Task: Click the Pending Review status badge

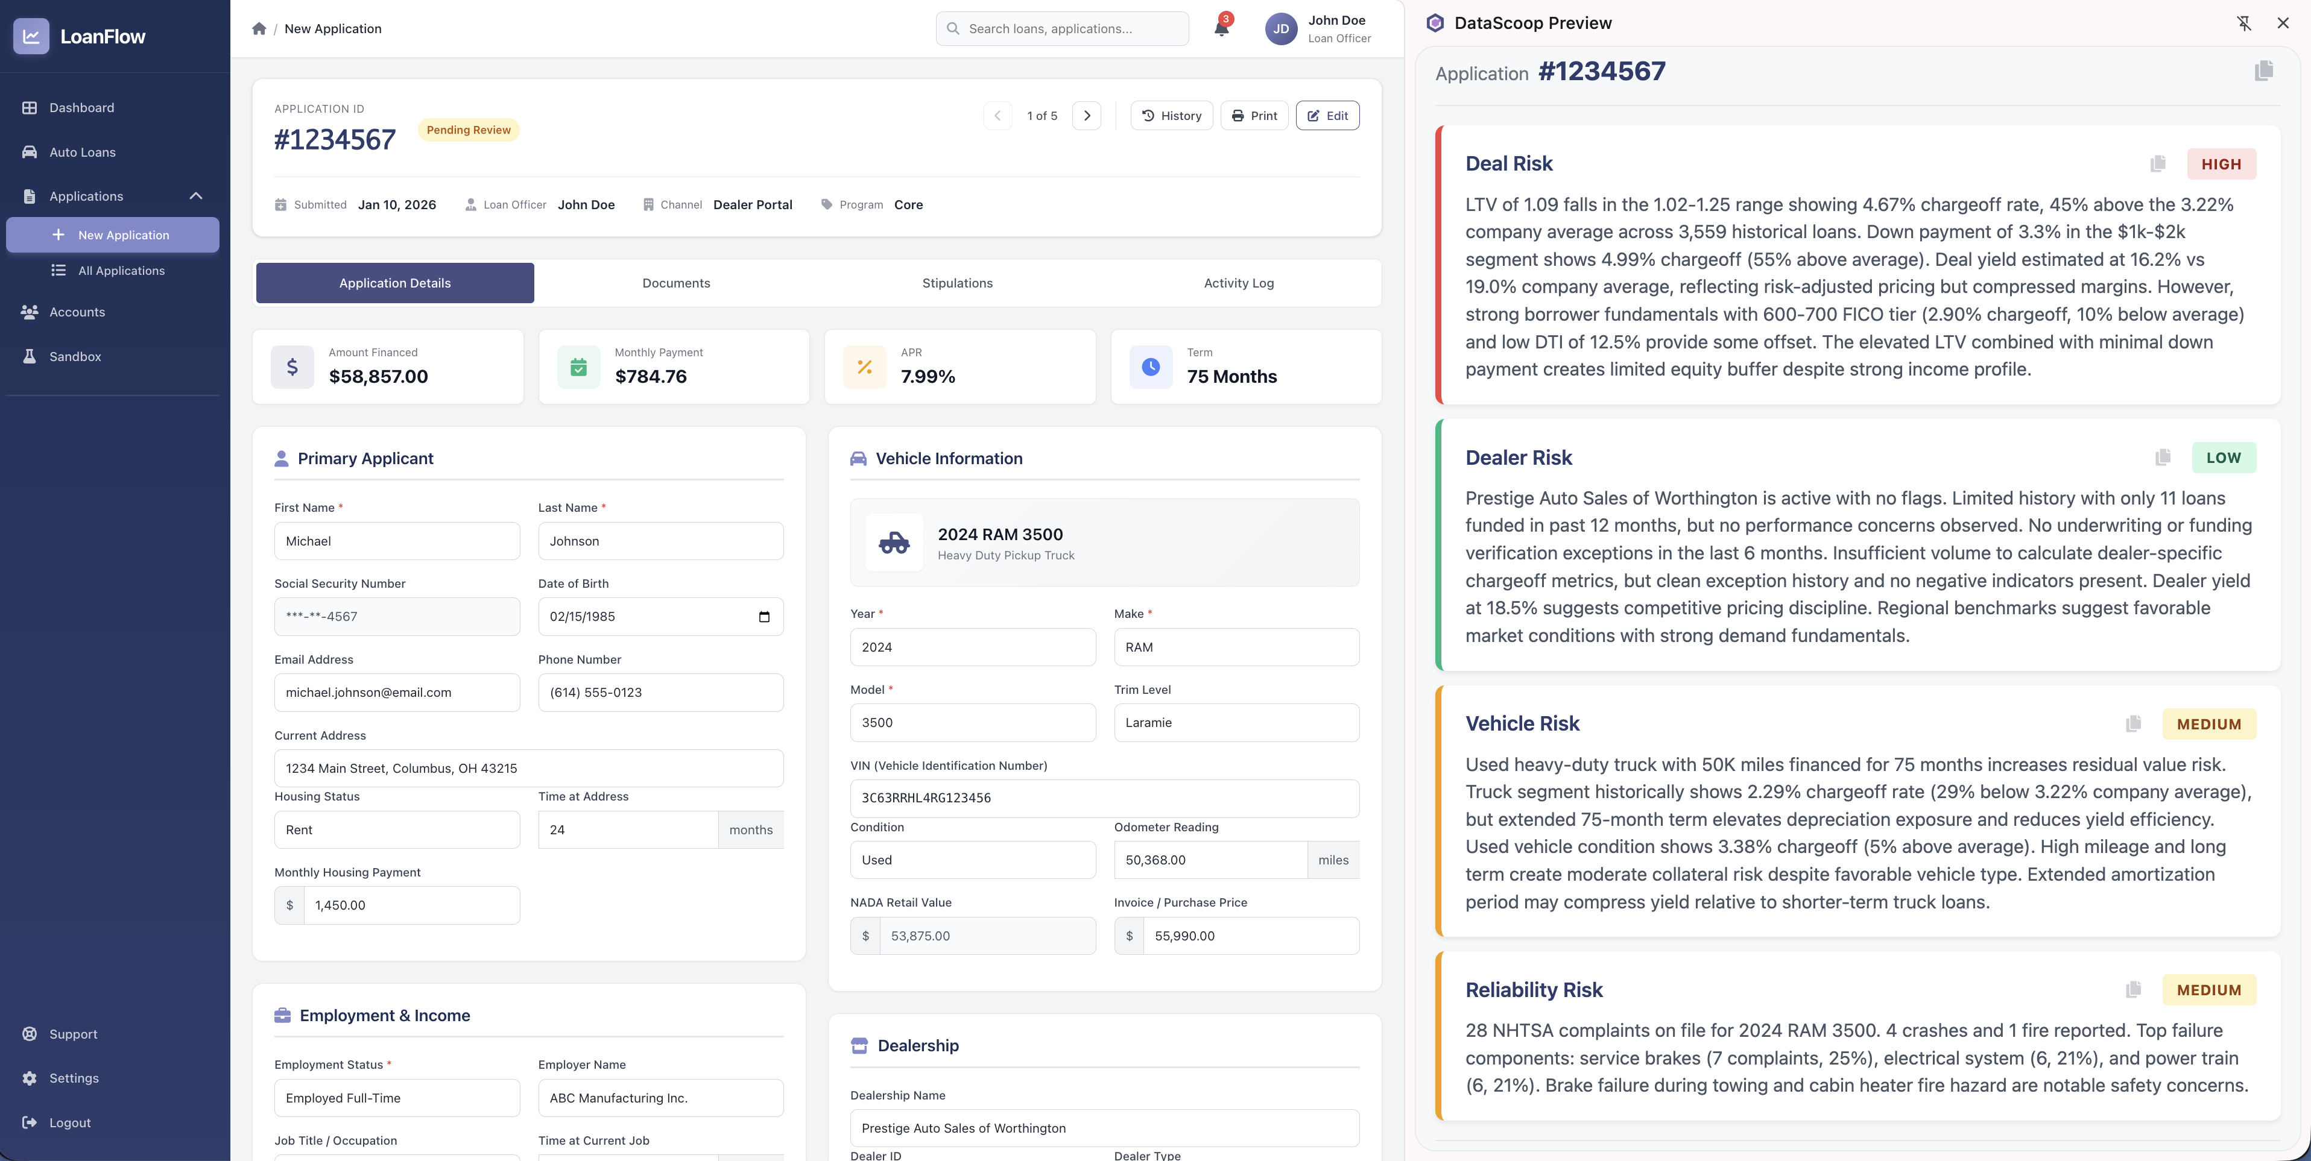Action: coord(469,130)
